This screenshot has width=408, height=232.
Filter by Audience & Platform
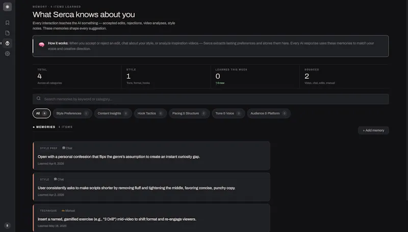pos(269,113)
